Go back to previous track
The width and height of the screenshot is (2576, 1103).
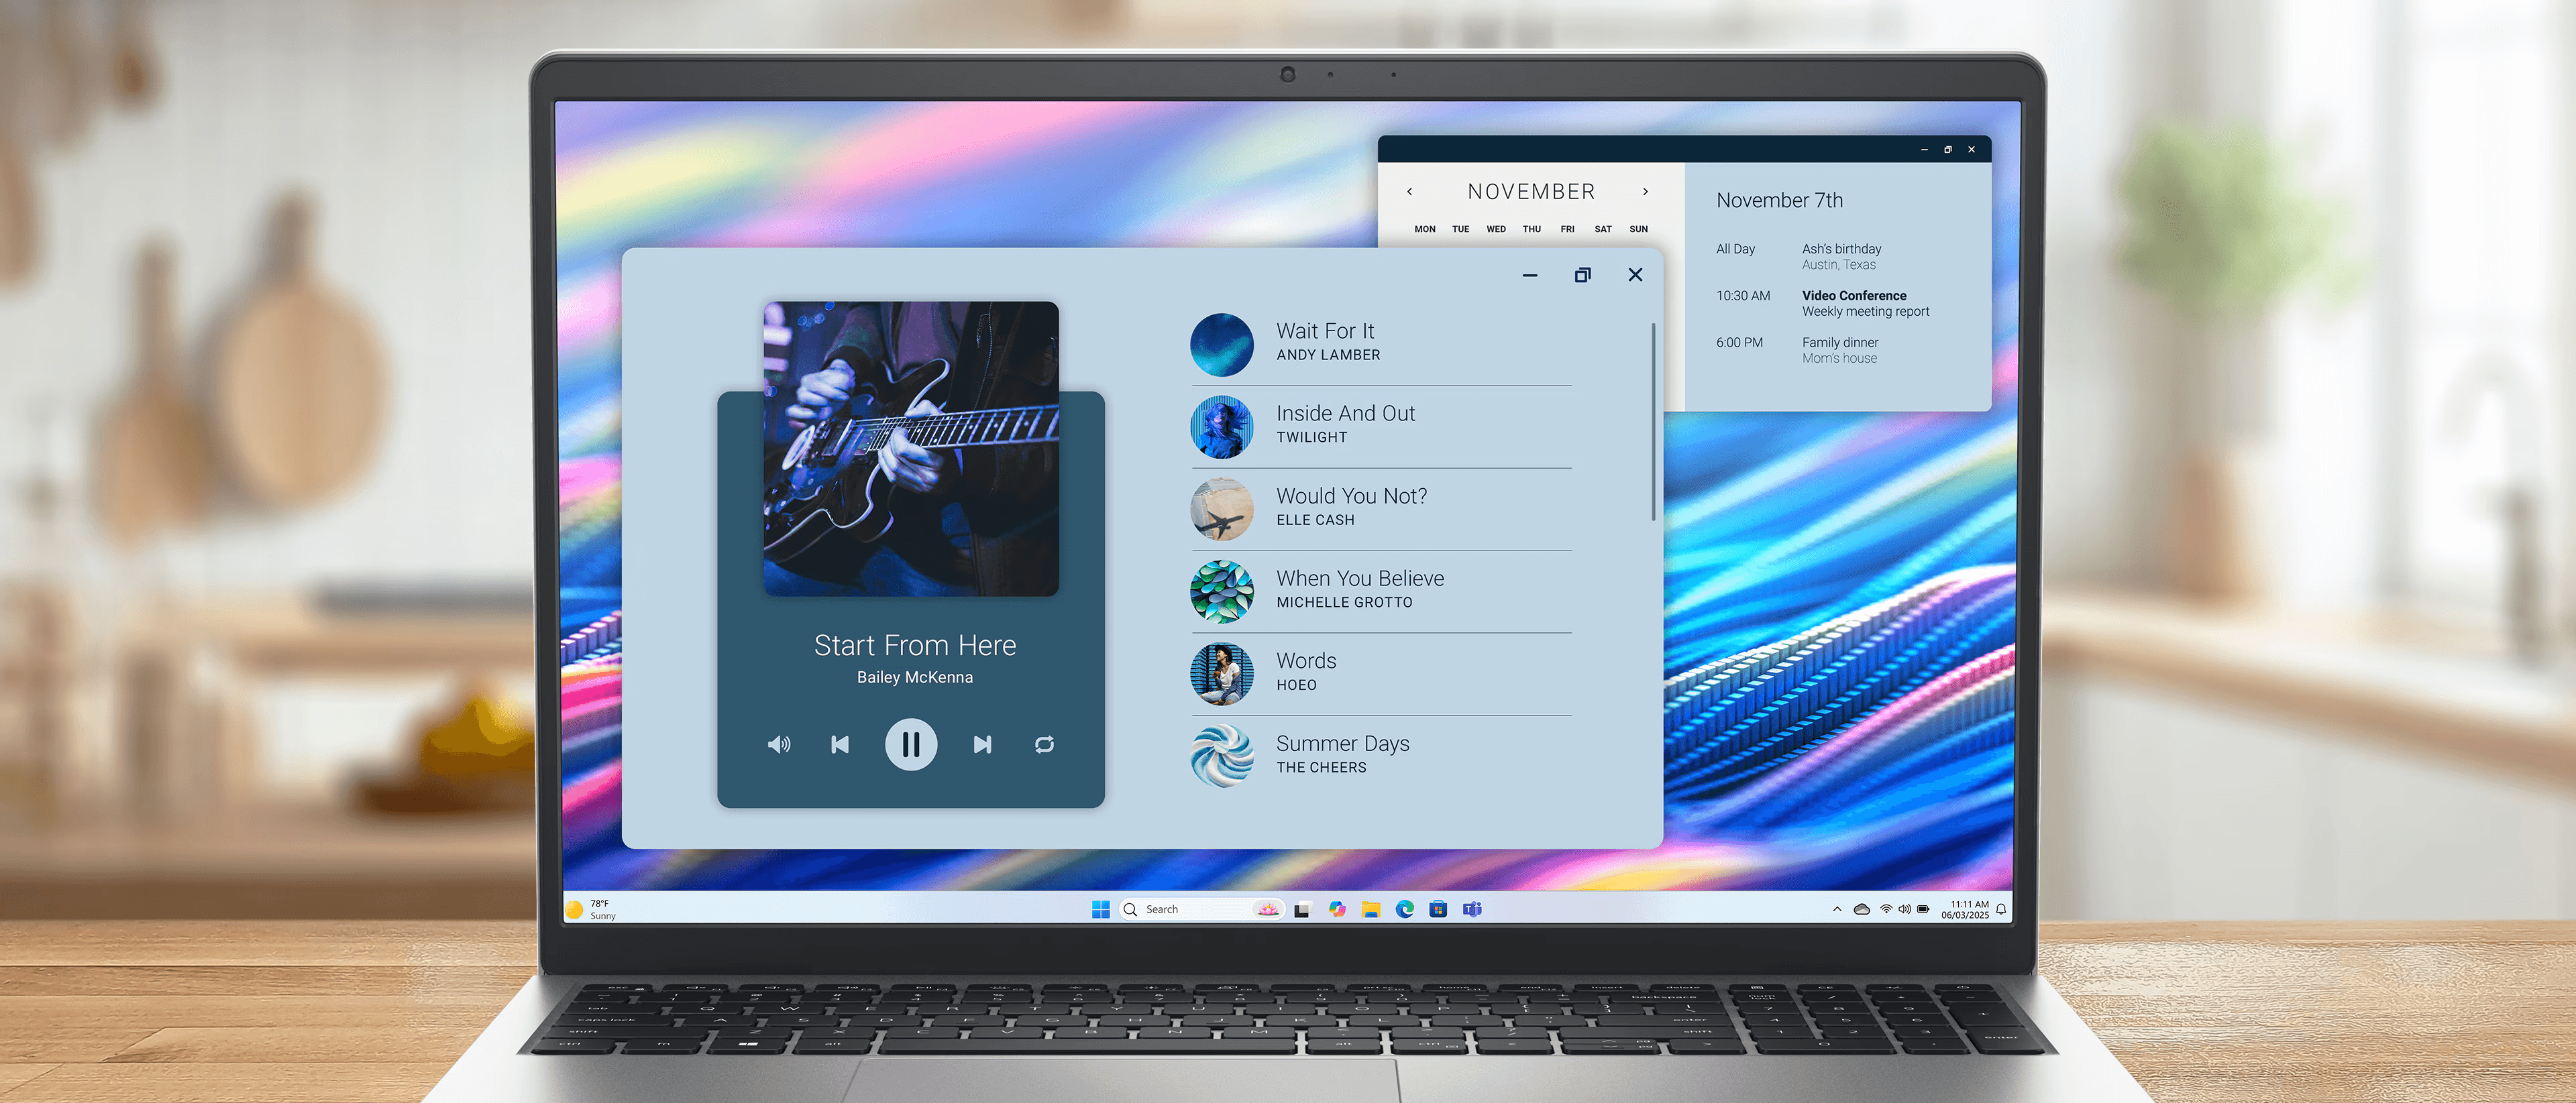click(840, 744)
